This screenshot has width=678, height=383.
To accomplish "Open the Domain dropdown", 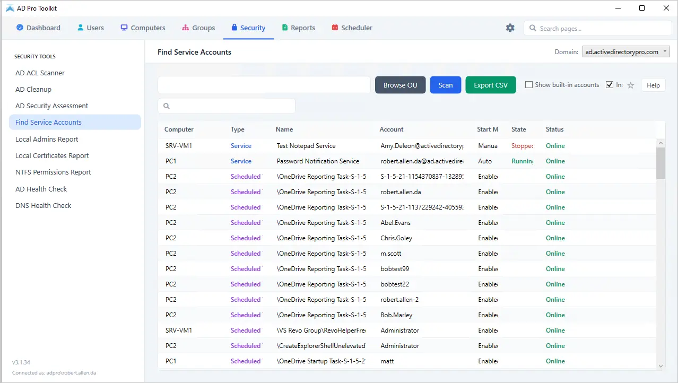I will [627, 52].
